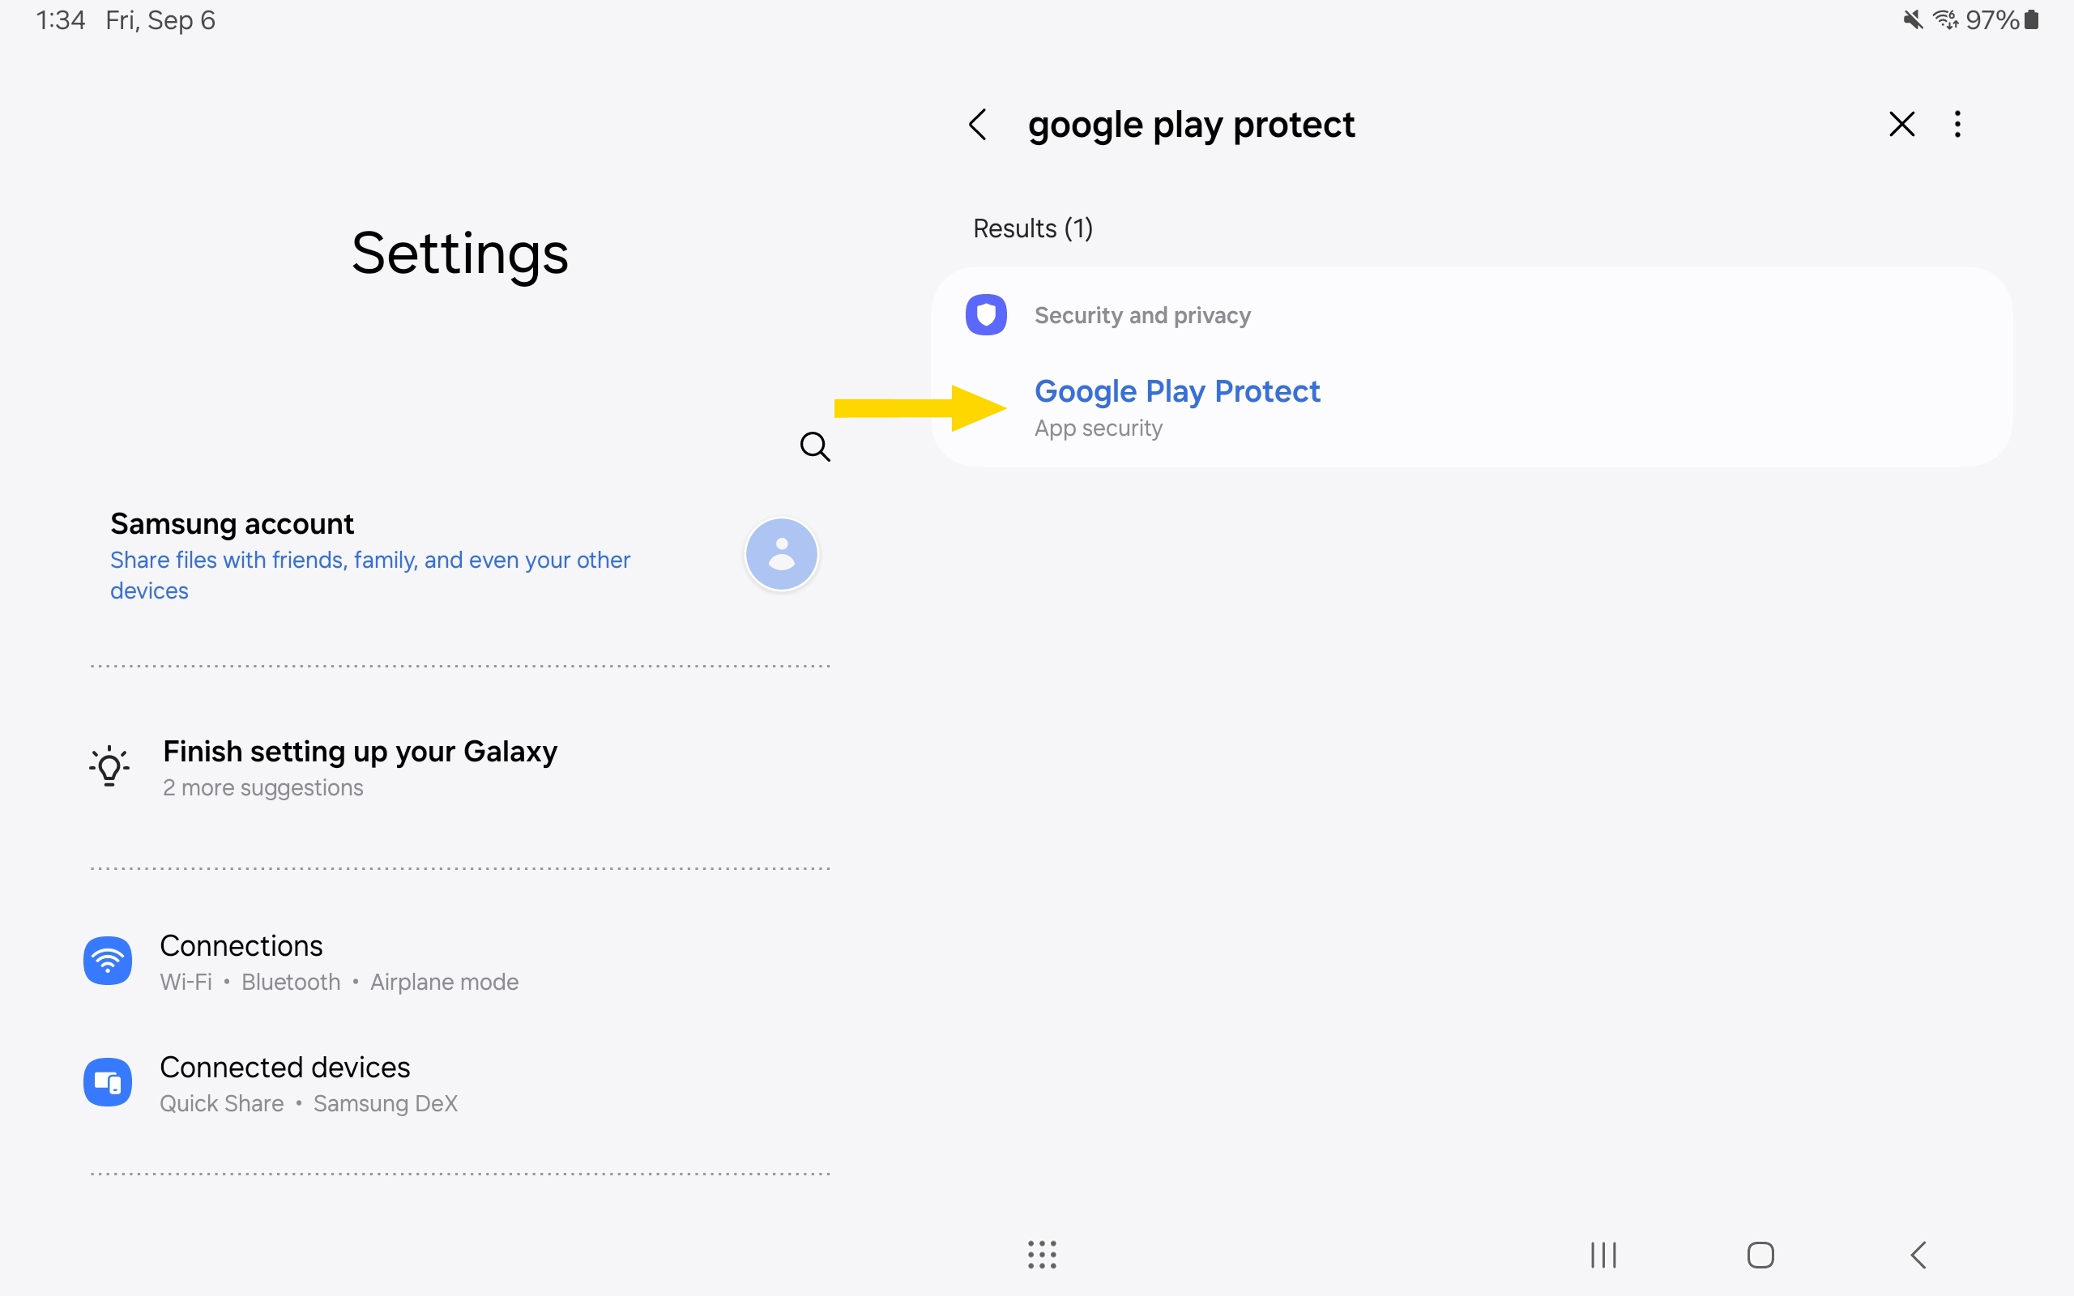The width and height of the screenshot is (2074, 1296).
Task: Clear the search text with X icon
Action: (1901, 125)
